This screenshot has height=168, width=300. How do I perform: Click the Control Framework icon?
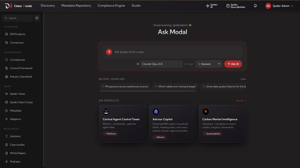(7, 68)
